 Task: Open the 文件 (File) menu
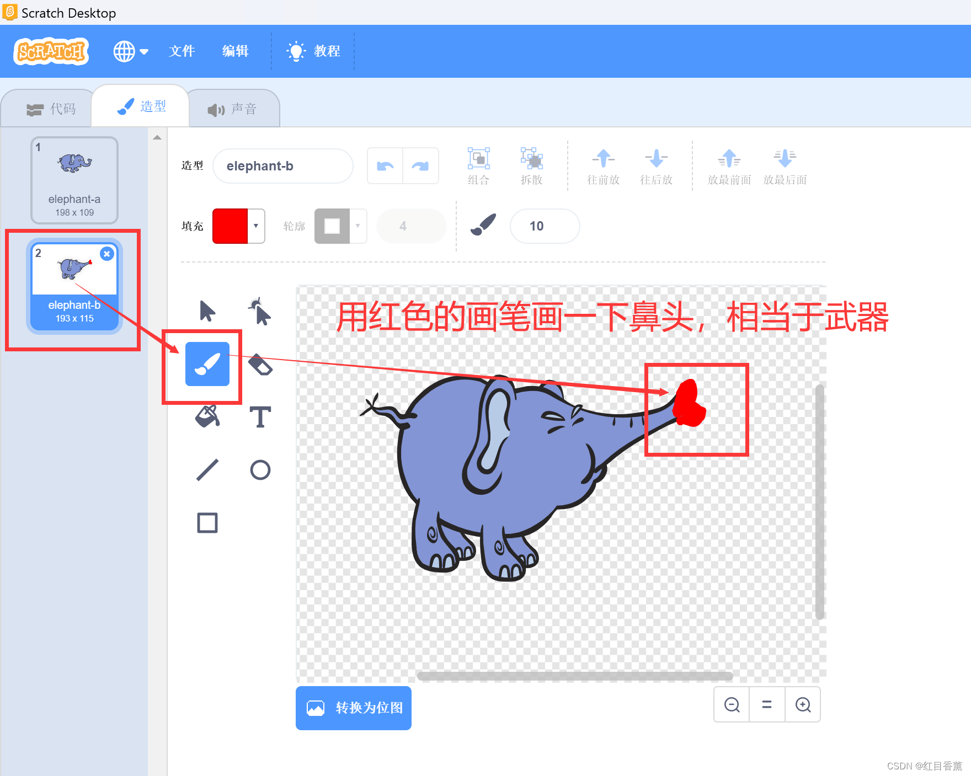point(182,51)
